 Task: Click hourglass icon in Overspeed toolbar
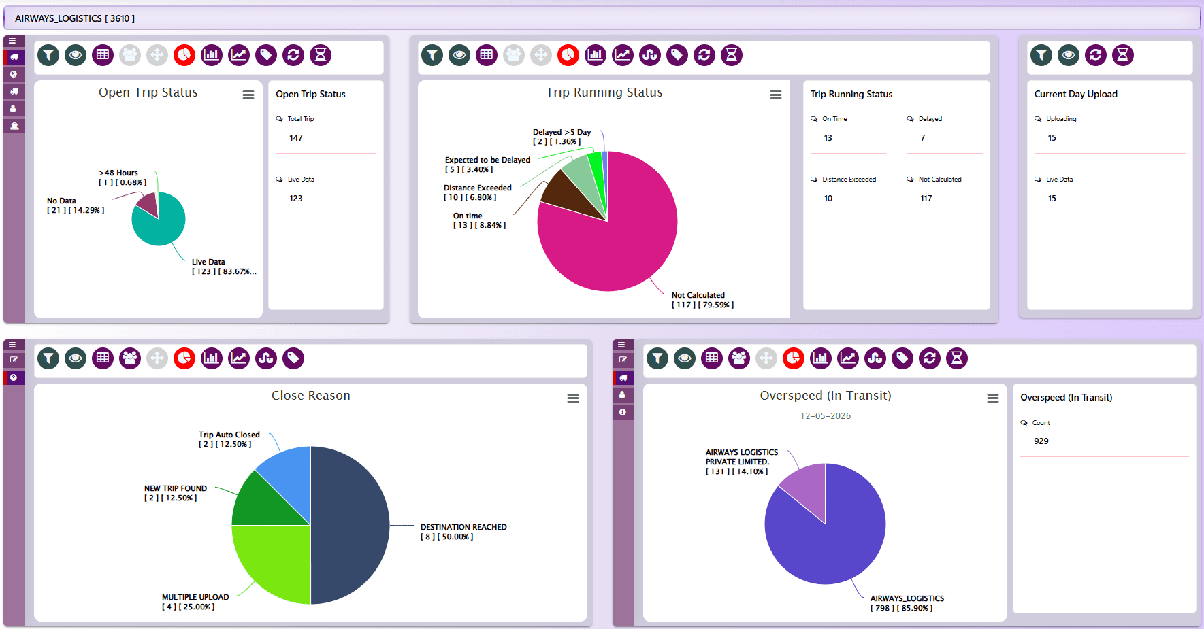(957, 358)
